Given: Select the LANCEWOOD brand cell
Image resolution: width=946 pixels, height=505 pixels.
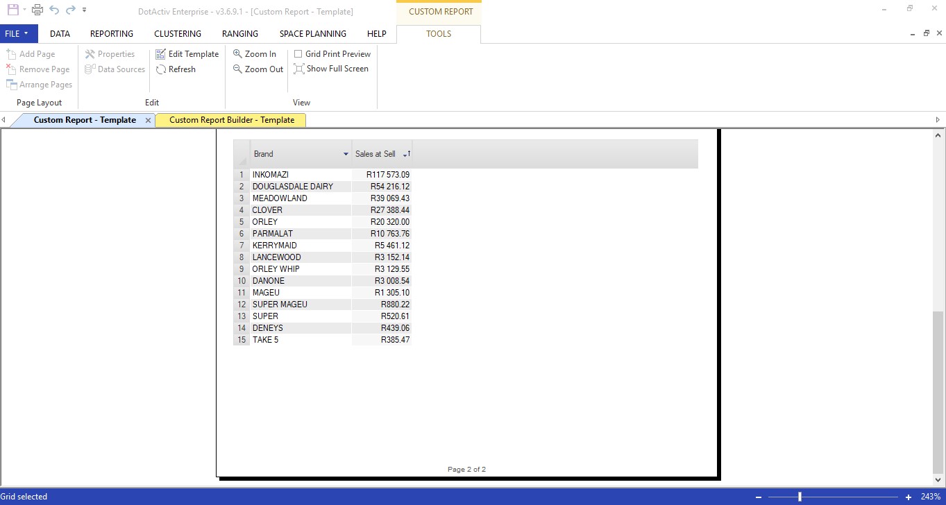Looking at the screenshot, I should [x=301, y=257].
